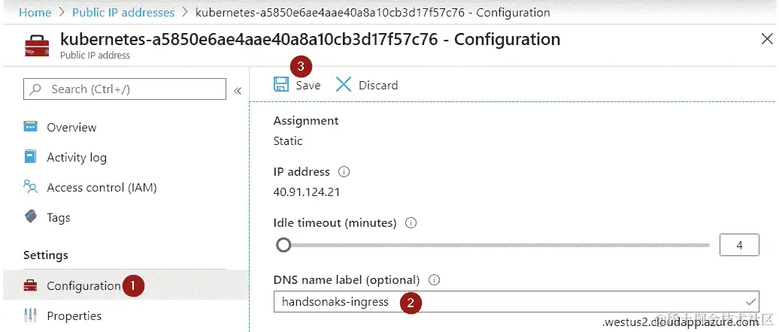
Task: Click the Idle timeout (minutes) label
Action: [335, 223]
